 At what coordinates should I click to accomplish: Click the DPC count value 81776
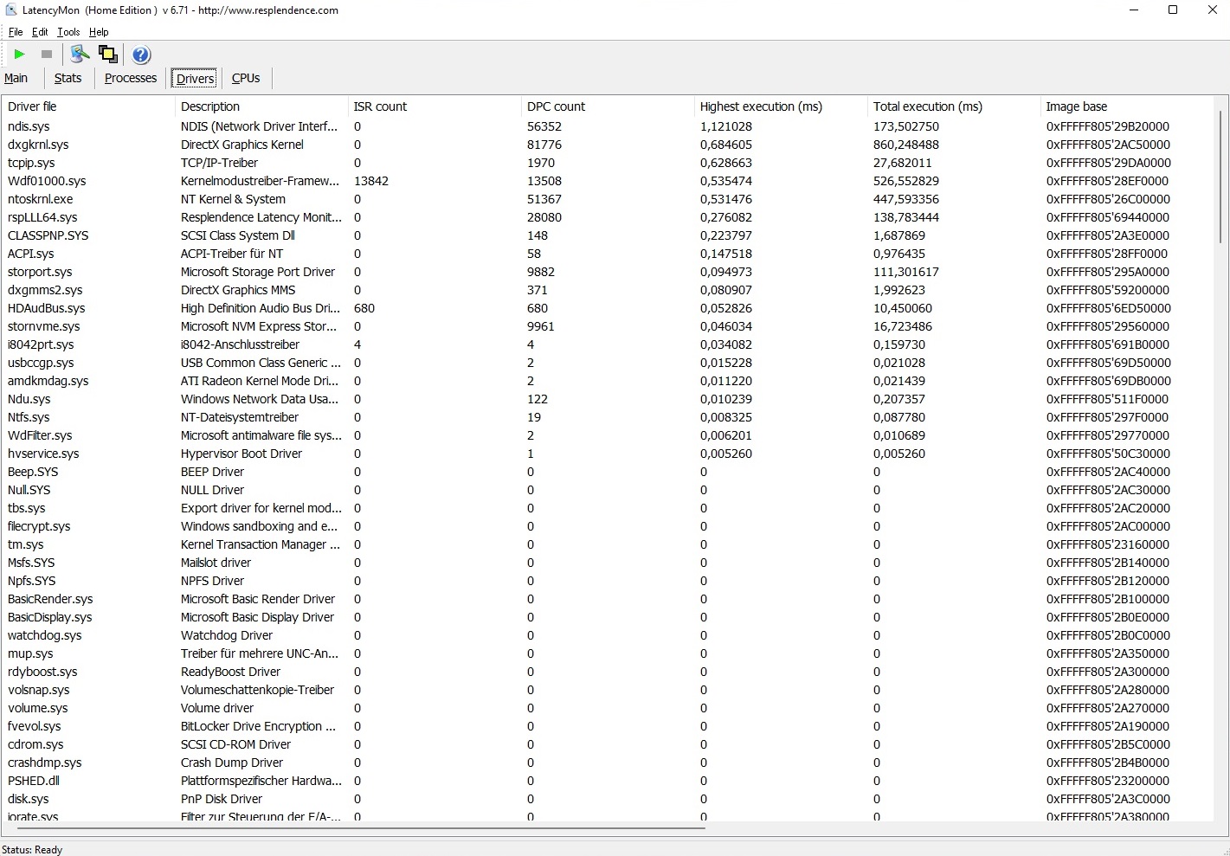click(x=544, y=145)
